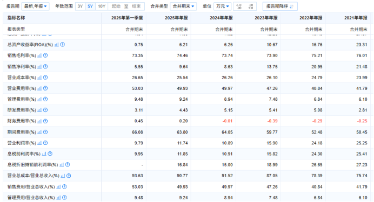Click the 27.23 cell value
The image size is (374, 202).
(x=362, y=165)
